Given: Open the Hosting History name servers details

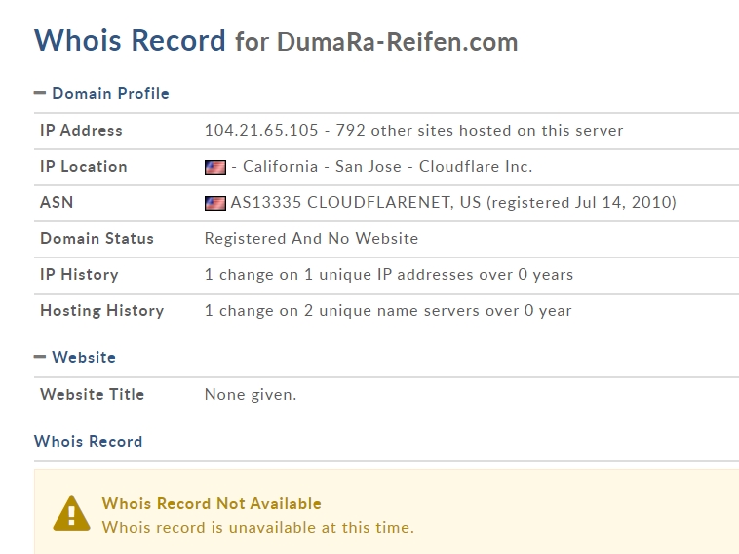Looking at the screenshot, I should pyautogui.click(x=388, y=311).
